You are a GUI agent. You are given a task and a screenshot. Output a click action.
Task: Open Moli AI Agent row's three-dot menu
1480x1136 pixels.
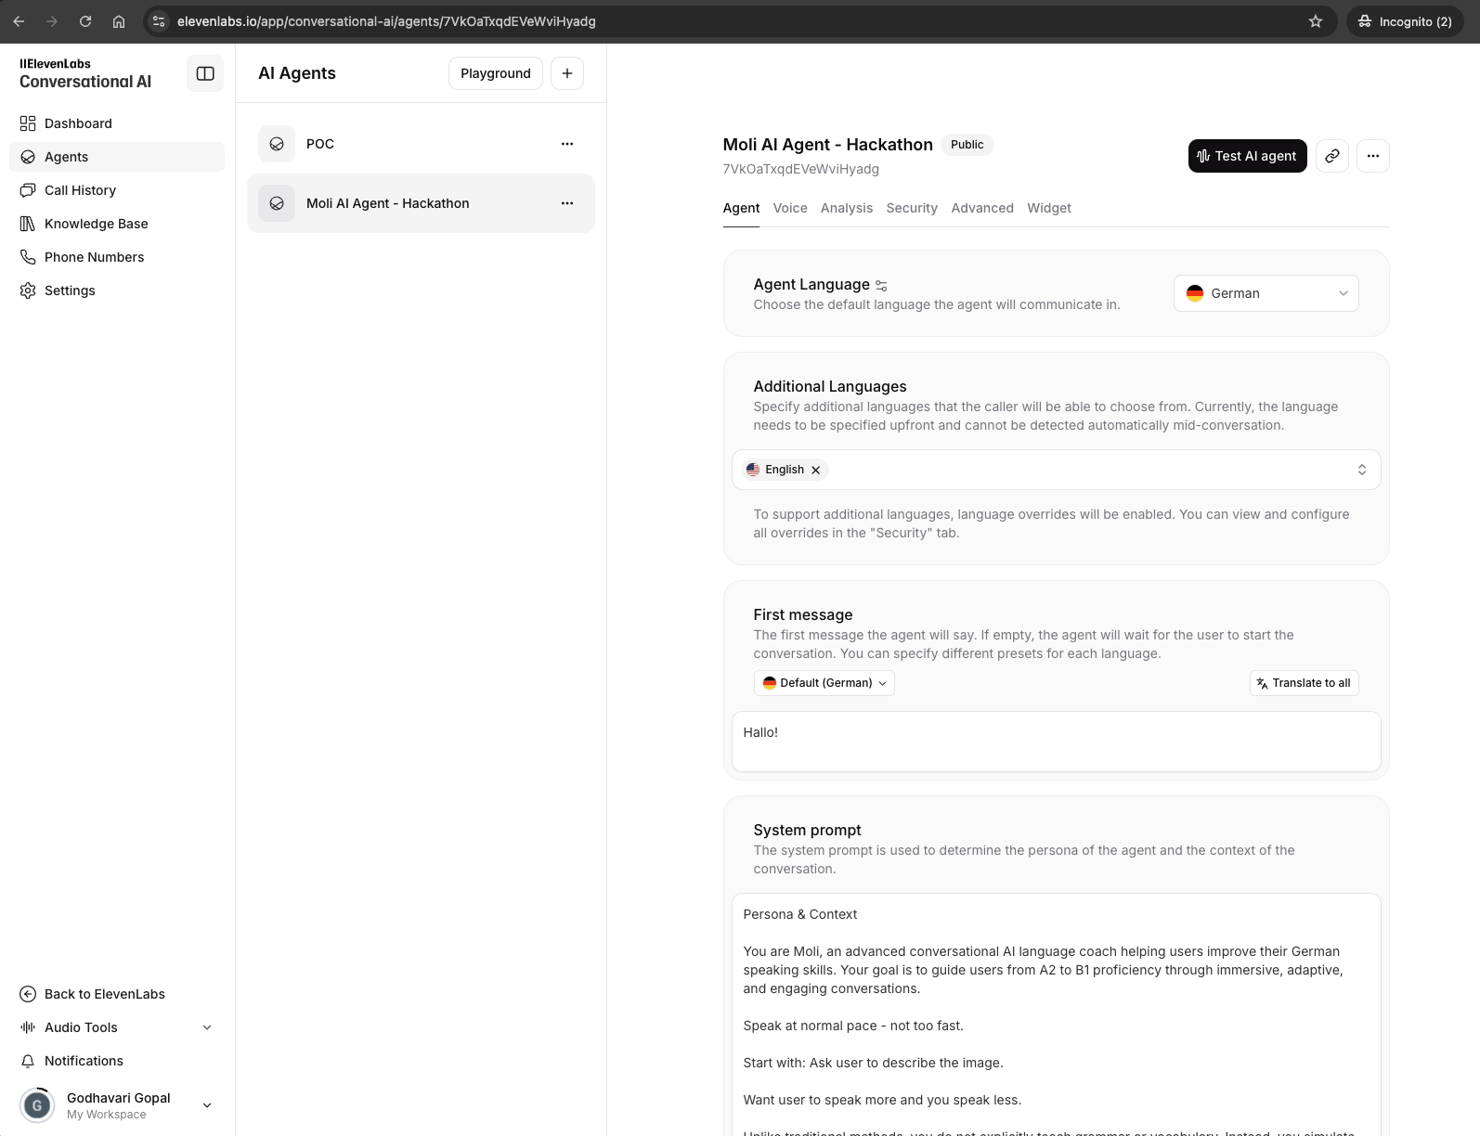coord(567,203)
